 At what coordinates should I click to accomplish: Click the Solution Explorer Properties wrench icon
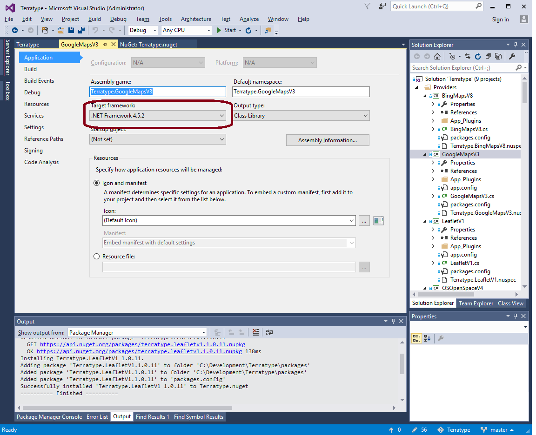tap(512, 56)
